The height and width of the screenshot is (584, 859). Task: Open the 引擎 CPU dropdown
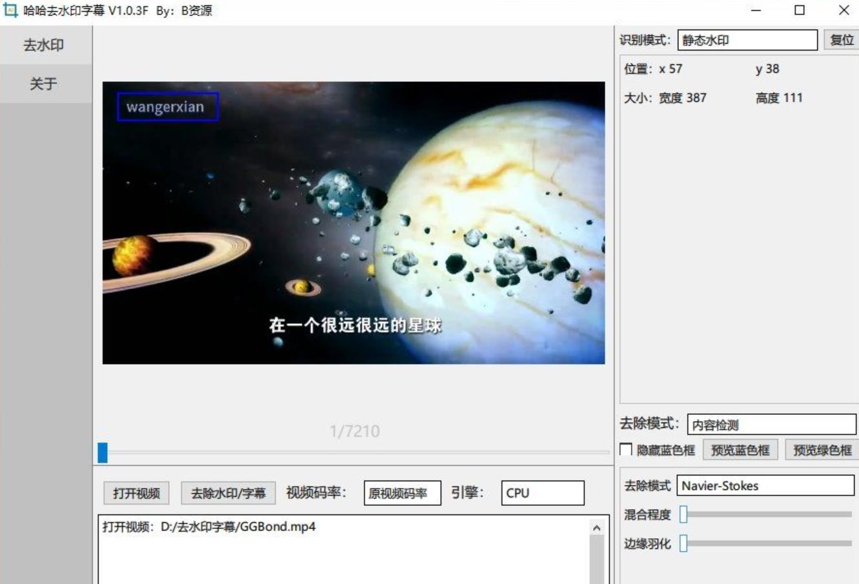542,493
